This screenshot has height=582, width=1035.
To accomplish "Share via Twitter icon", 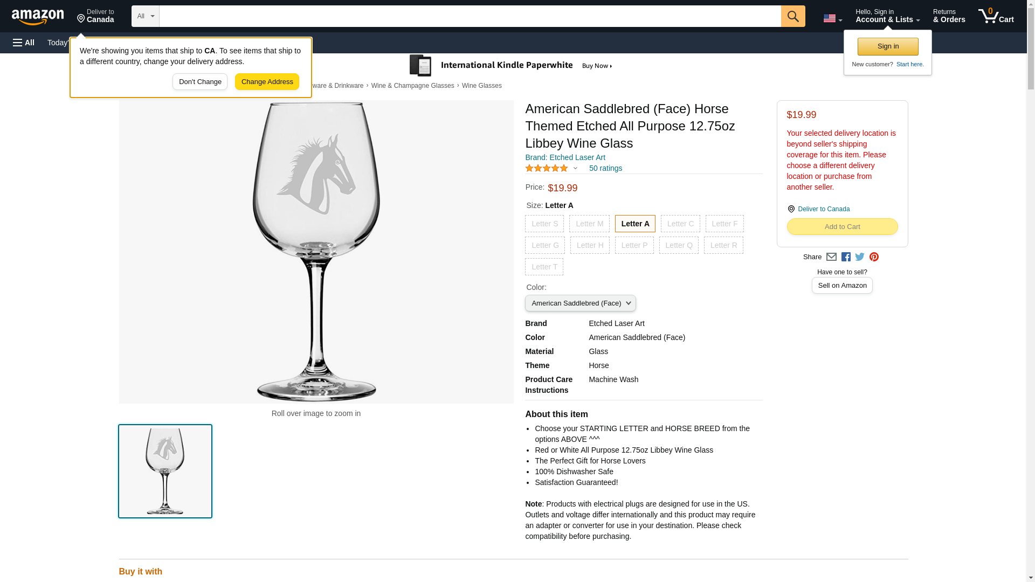I will [860, 257].
